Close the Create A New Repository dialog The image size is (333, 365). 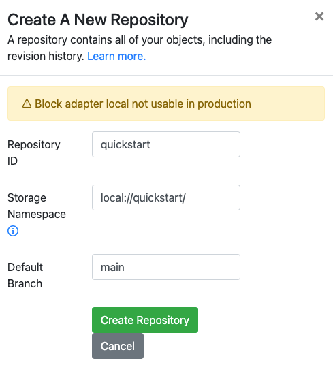pos(319,16)
